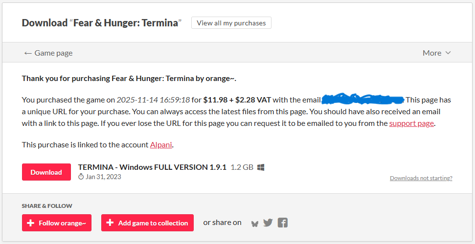Screen dimensions: 475x244
Task: Share the game on Twitter
Action: click(x=268, y=223)
